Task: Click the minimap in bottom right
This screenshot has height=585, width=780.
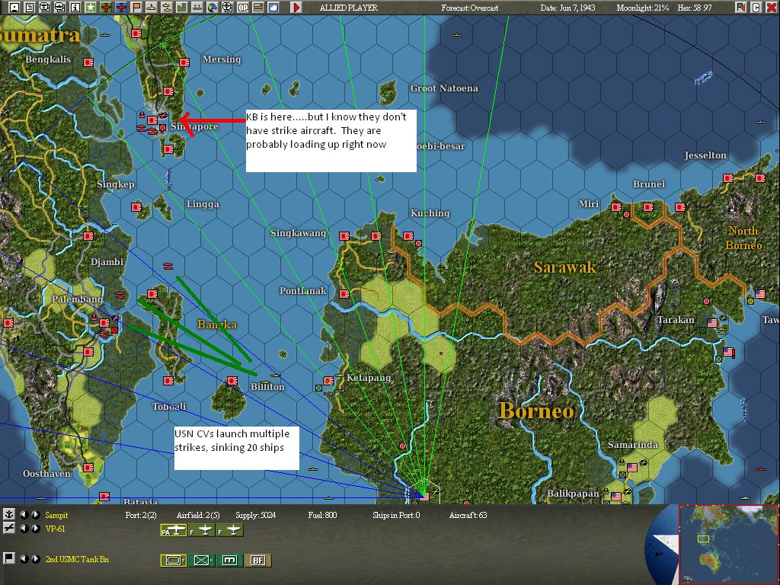Action: point(727,544)
